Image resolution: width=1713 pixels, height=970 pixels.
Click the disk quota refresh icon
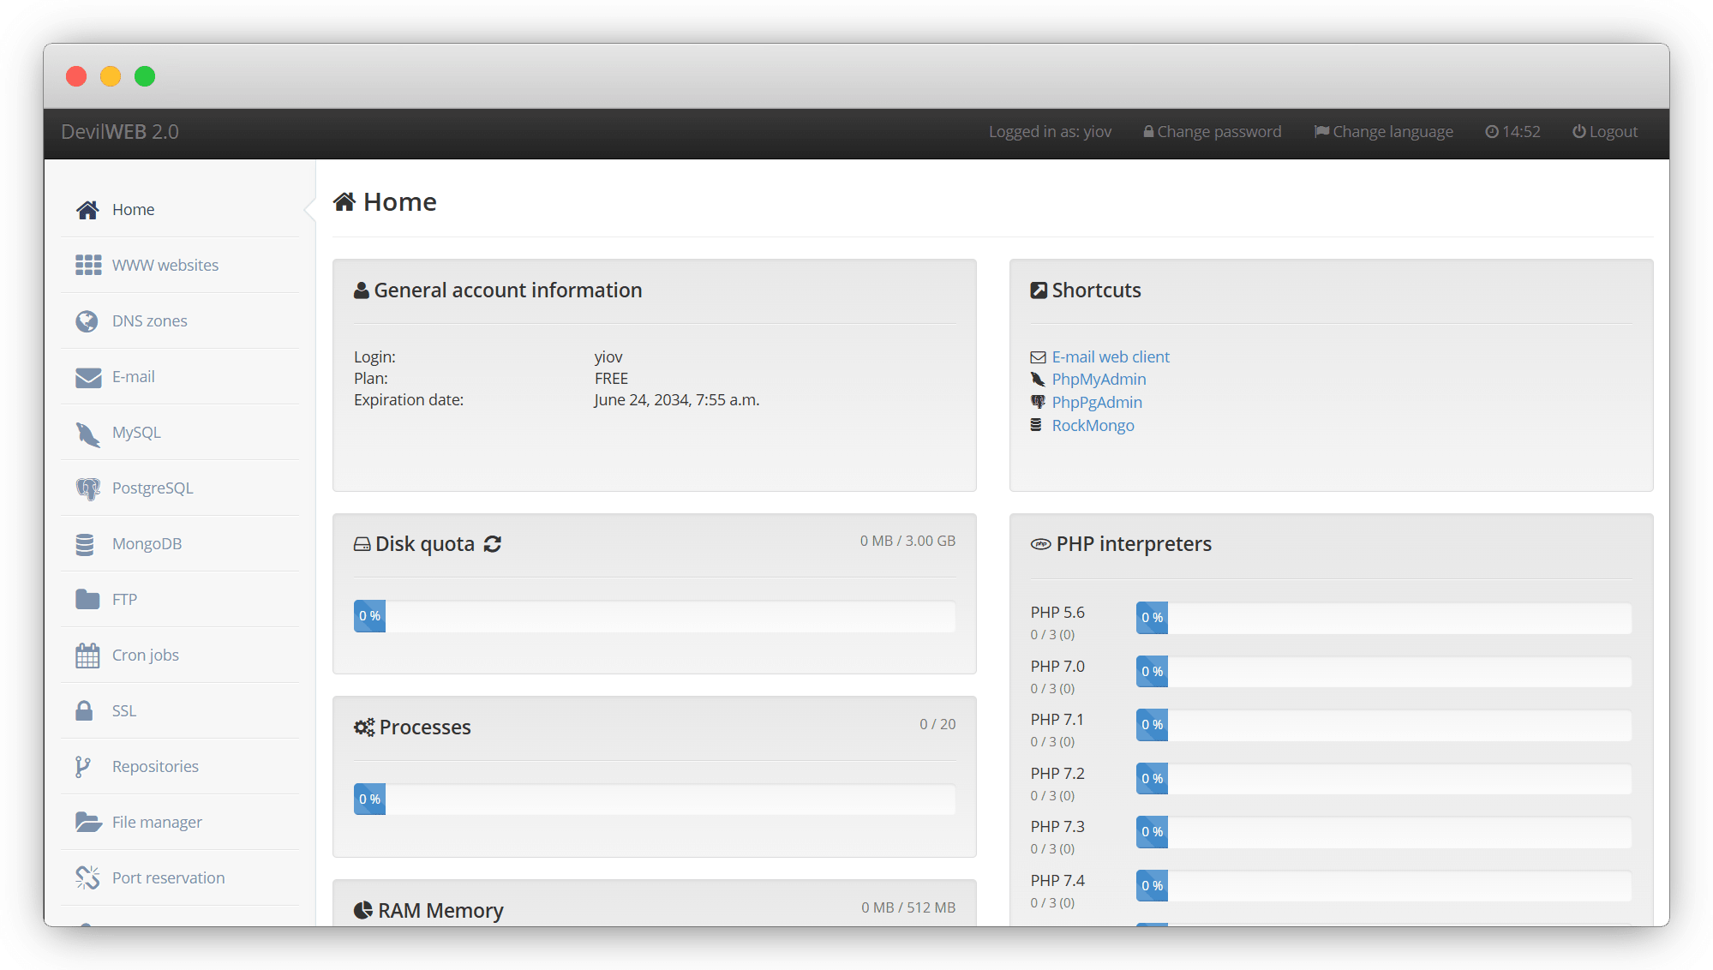[493, 544]
